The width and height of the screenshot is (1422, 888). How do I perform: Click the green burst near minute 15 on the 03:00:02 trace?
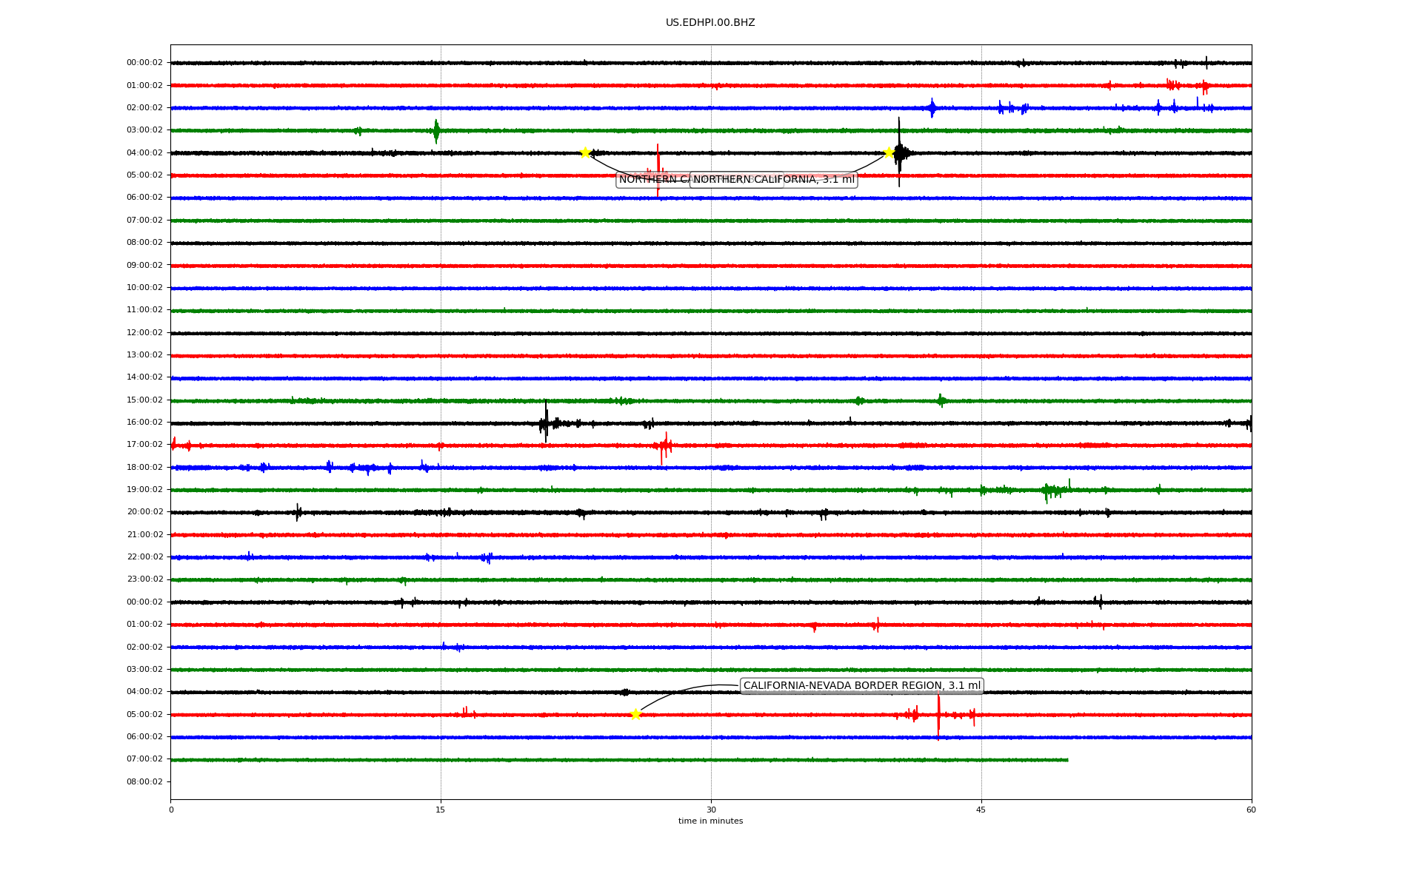[x=436, y=131]
